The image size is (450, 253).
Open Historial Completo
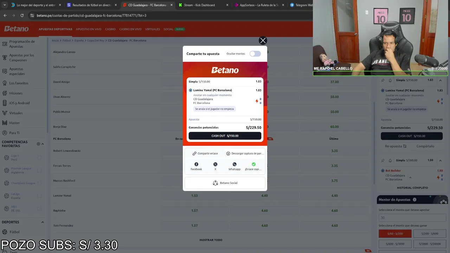tap(412, 188)
